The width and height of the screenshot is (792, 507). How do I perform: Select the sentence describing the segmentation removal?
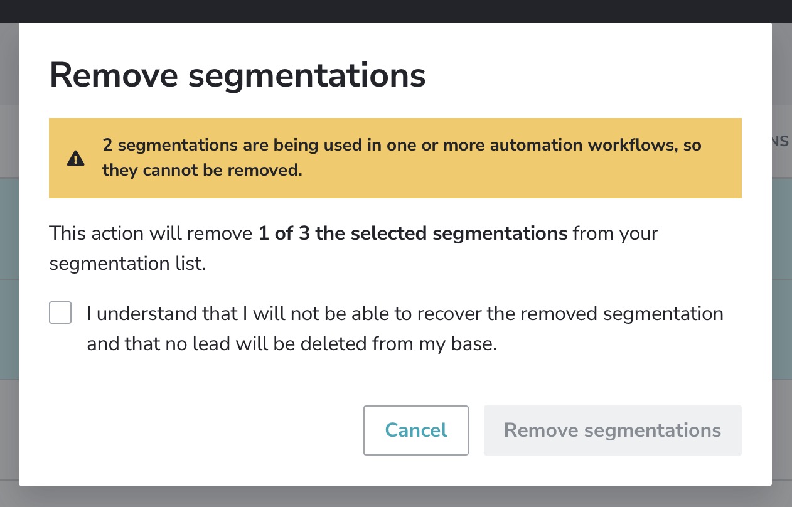click(x=353, y=248)
